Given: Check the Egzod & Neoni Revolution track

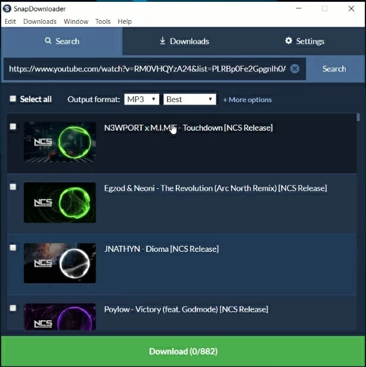Looking at the screenshot, I should pos(13,187).
